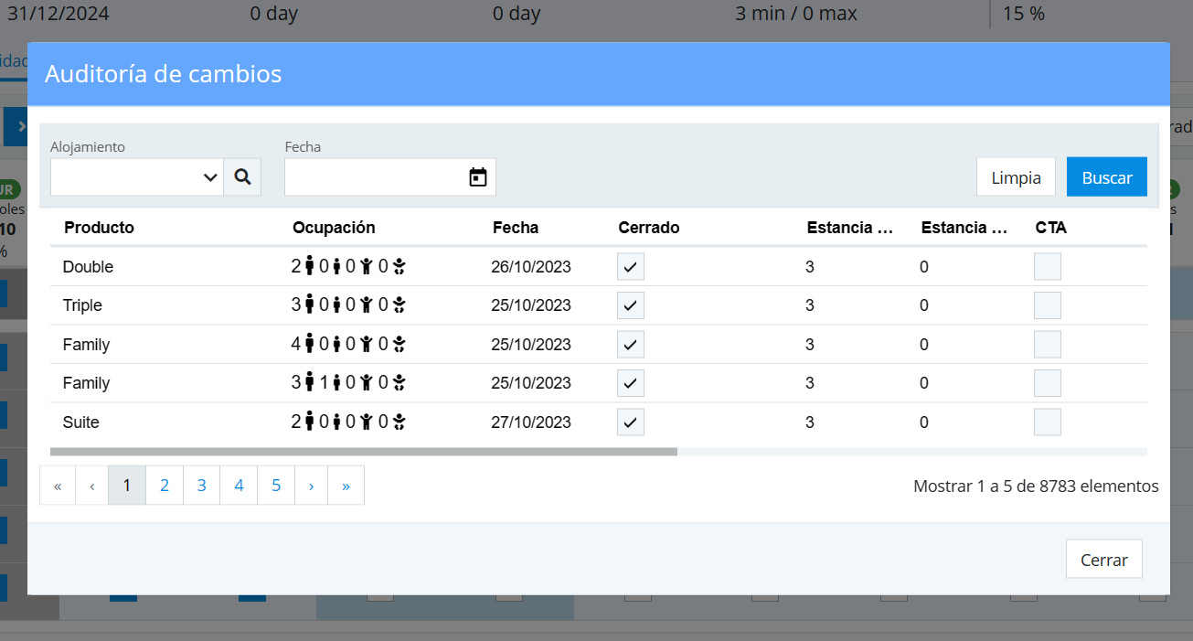Click inside the Fecha date input

pos(375,177)
